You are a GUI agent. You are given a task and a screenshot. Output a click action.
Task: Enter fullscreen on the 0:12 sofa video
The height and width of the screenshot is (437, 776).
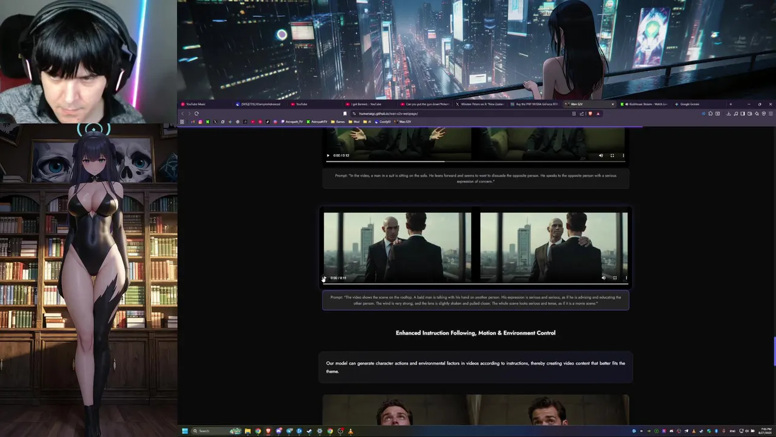(x=612, y=155)
